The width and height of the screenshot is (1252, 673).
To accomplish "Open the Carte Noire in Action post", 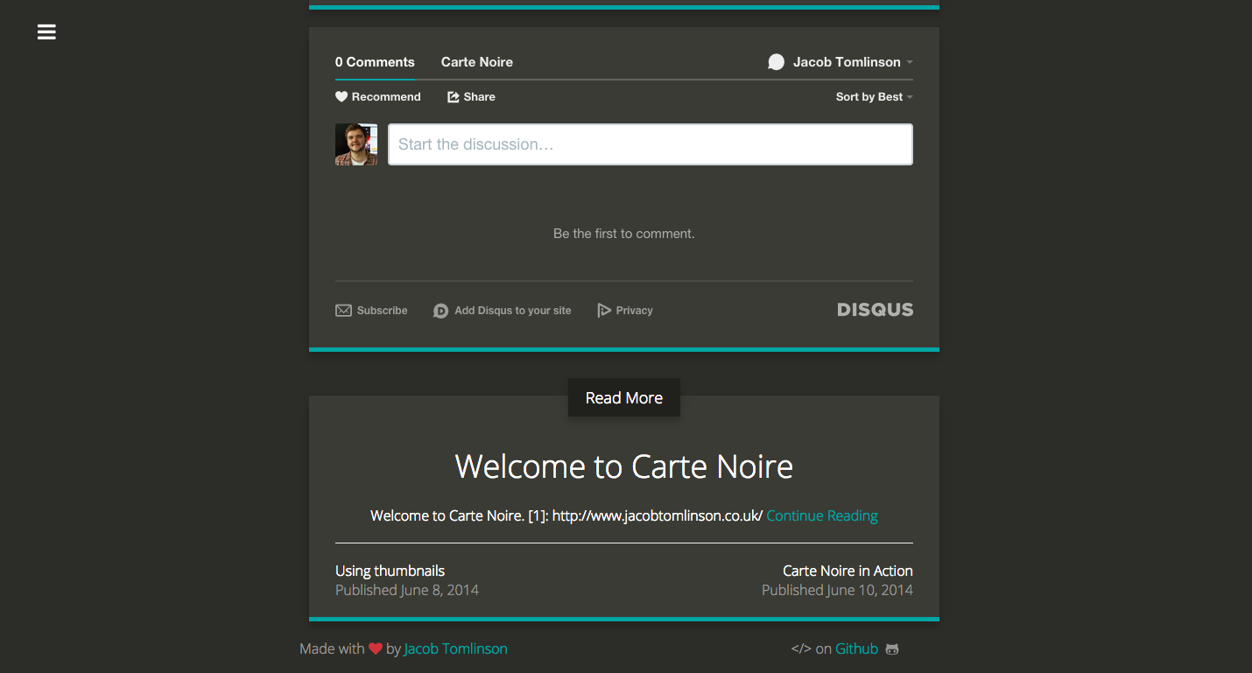I will point(848,571).
